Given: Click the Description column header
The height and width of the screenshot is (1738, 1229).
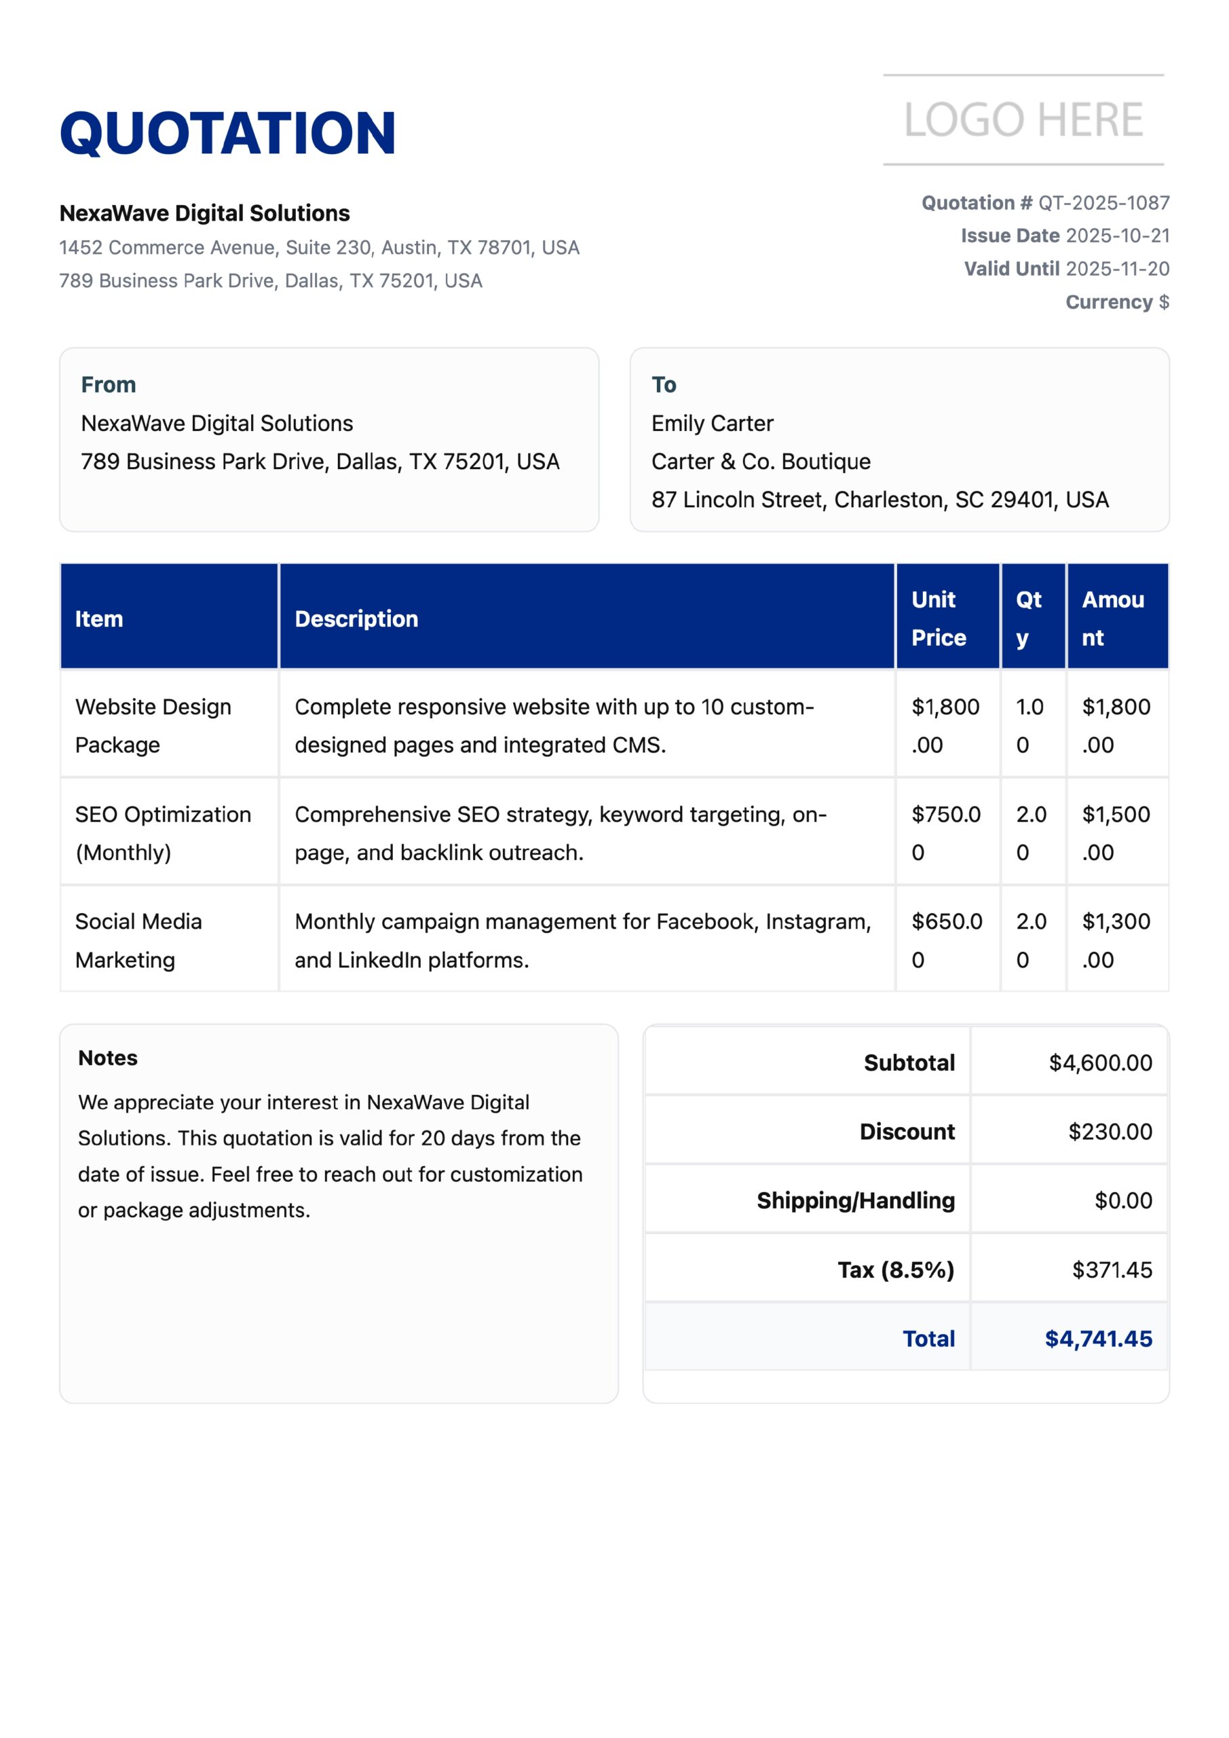Looking at the screenshot, I should (356, 619).
